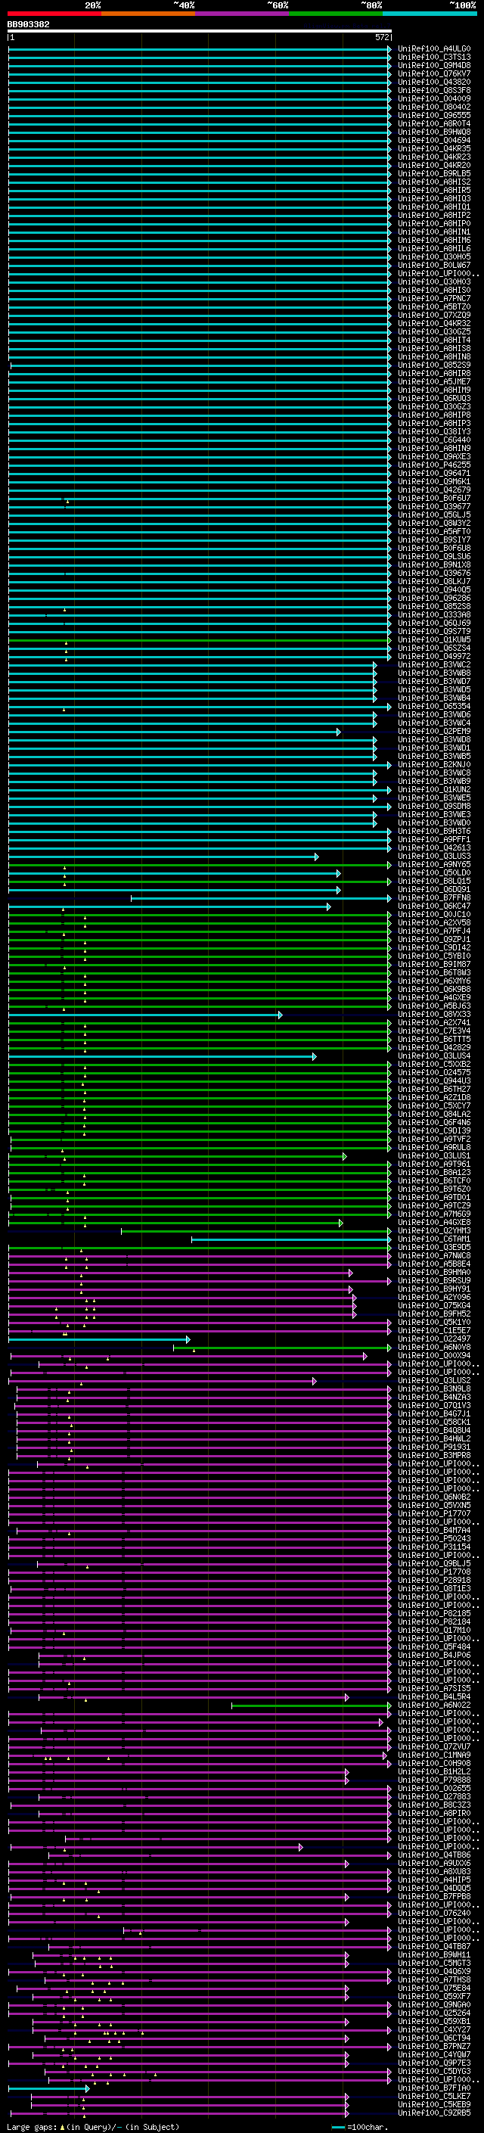This screenshot has width=484, height=2133.
Task: Select the BB903382 query label
Action: click(28, 25)
